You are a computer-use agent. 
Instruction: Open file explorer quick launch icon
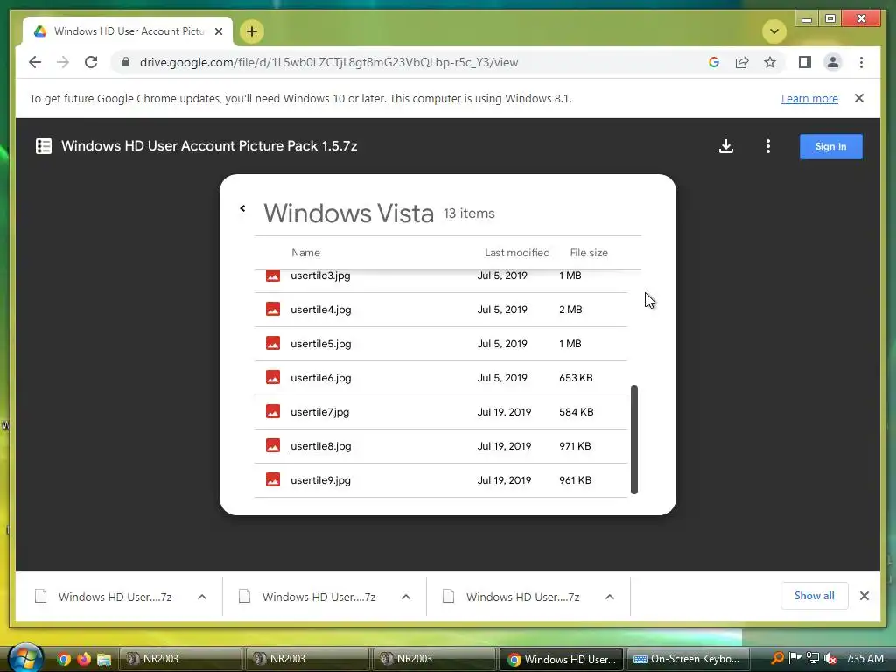point(104,659)
